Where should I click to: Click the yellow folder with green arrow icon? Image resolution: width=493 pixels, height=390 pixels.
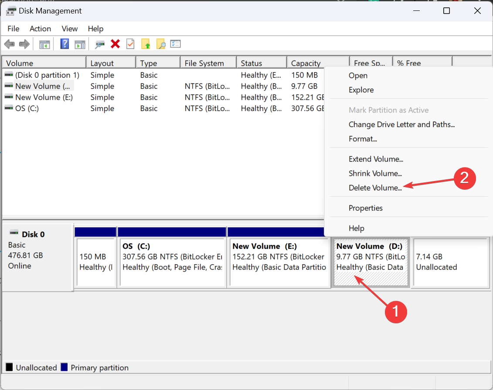click(146, 44)
